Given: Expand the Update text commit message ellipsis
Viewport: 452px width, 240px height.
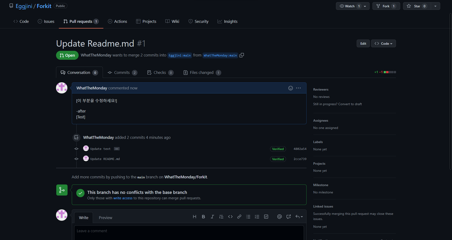Looking at the screenshot, I should (x=117, y=149).
